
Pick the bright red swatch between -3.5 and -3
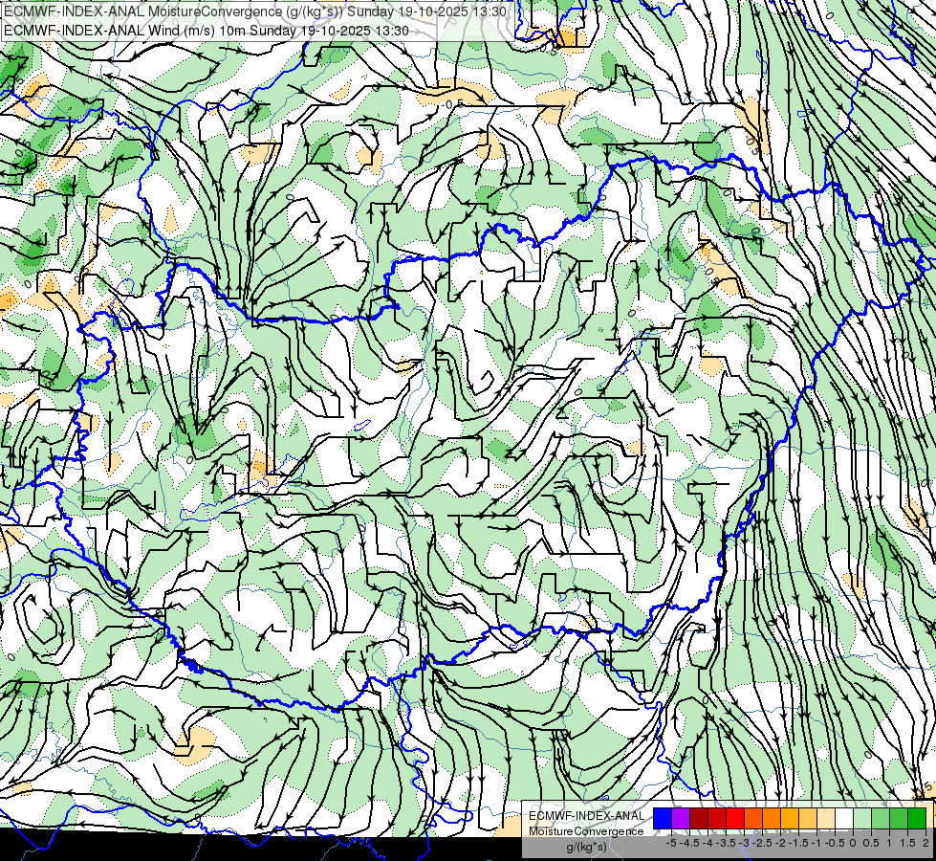[x=735, y=818]
